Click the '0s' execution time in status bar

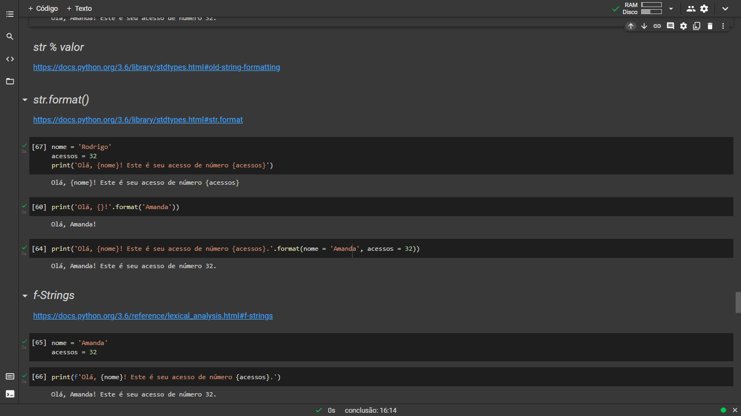coord(331,411)
